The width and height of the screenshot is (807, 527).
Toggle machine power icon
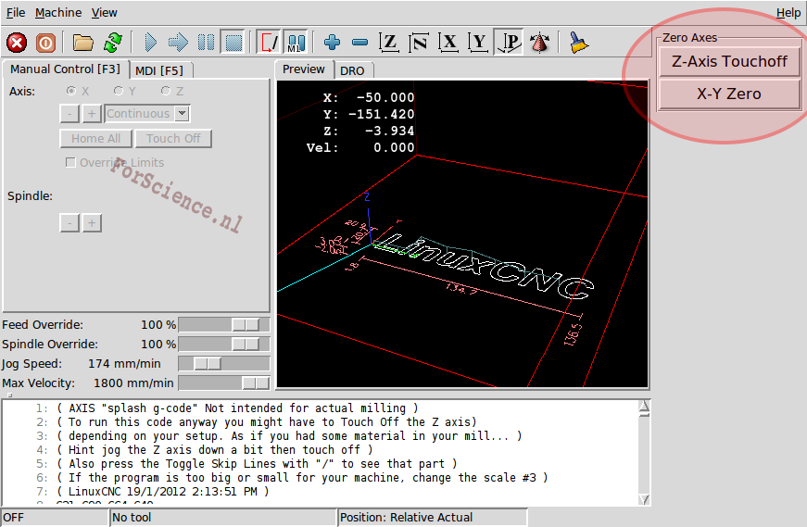45,42
